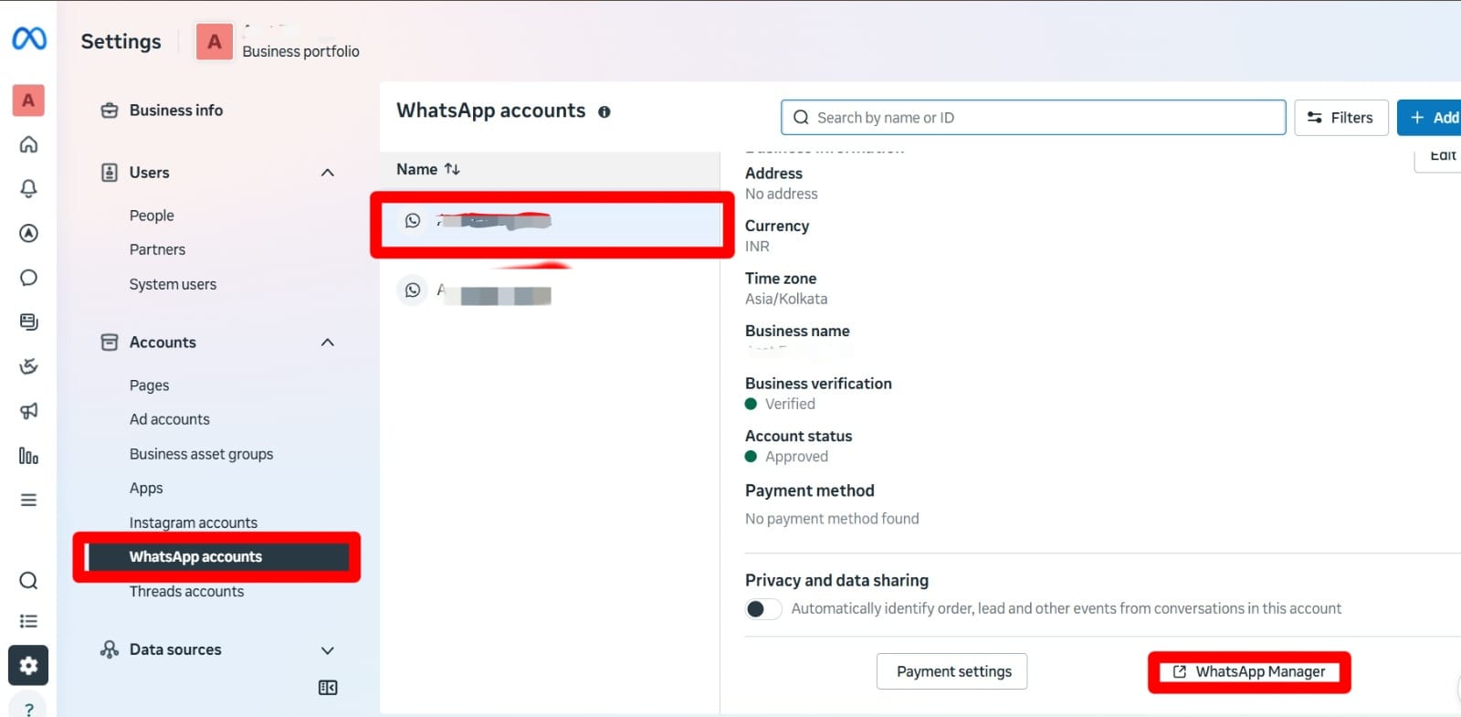The width and height of the screenshot is (1461, 717).
Task: Expand the Data sources section chevron
Action: 328,650
